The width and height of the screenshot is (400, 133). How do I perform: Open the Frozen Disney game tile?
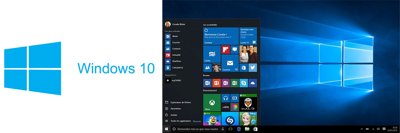248,118
